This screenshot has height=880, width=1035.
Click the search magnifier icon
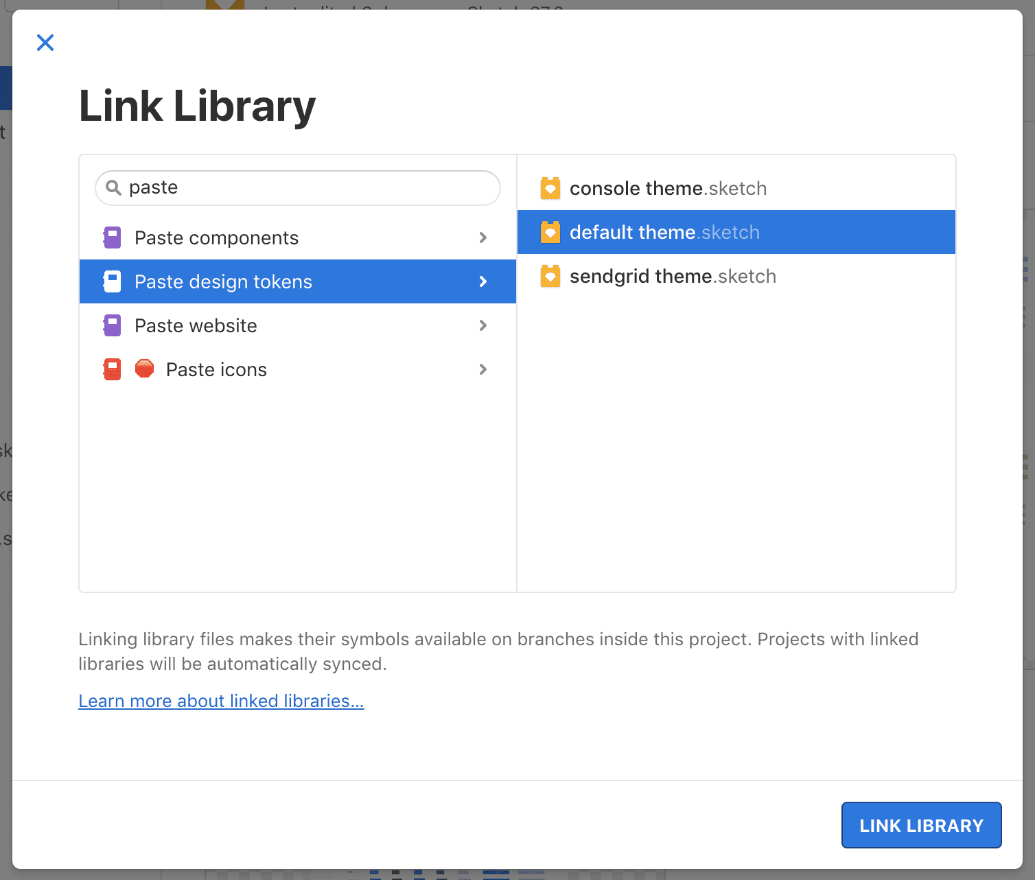(x=113, y=187)
